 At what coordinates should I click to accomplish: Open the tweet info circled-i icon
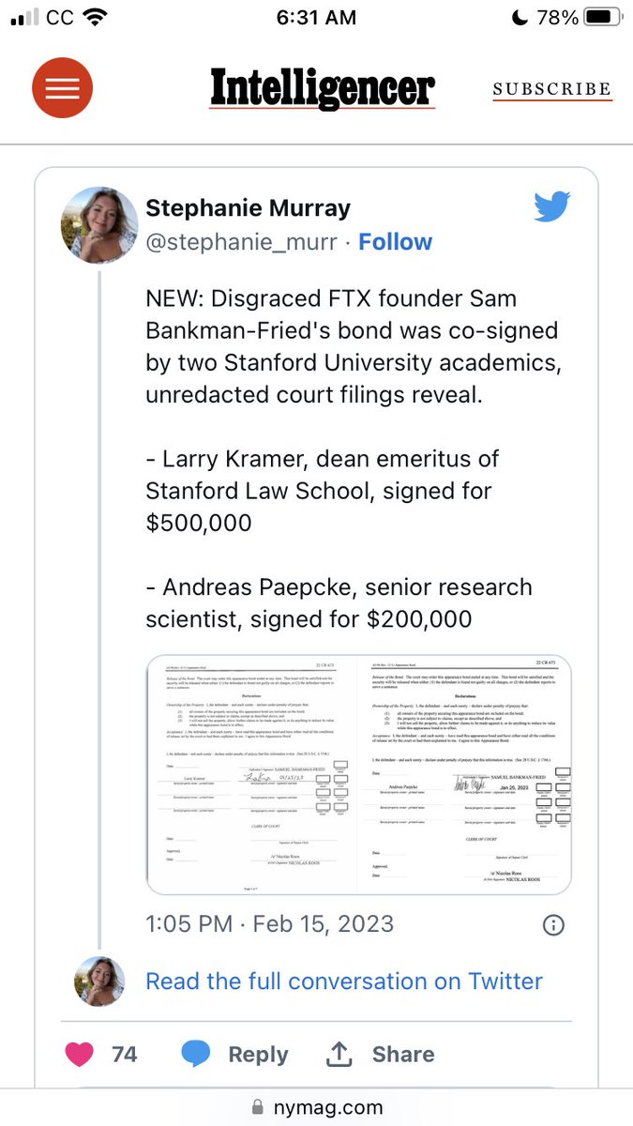[x=553, y=925]
